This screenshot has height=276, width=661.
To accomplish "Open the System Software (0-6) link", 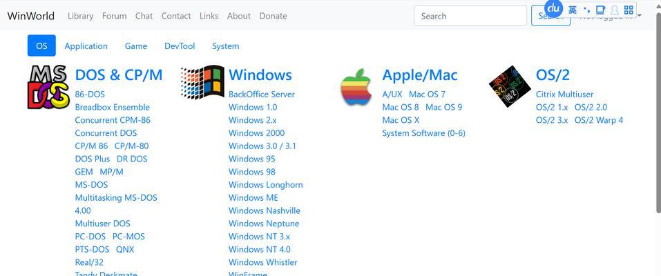I will [x=423, y=133].
